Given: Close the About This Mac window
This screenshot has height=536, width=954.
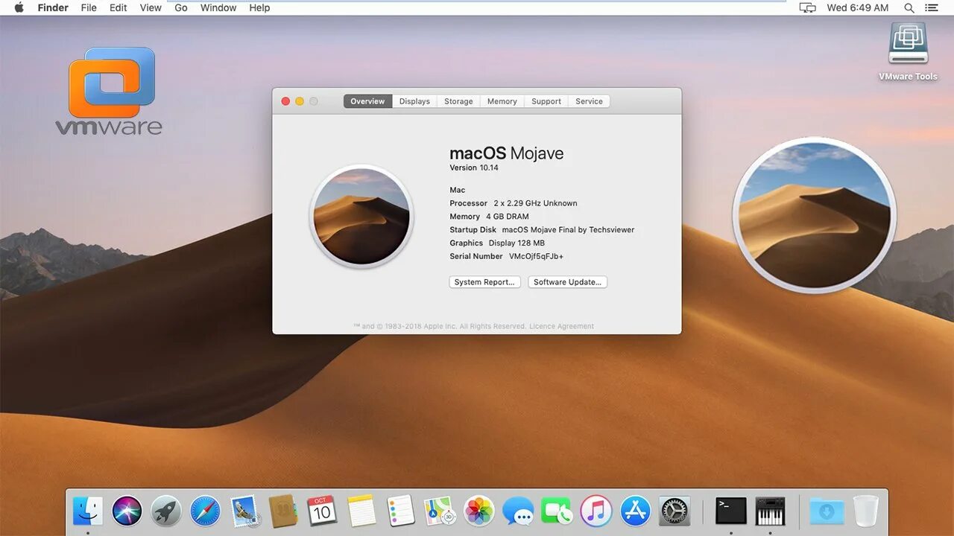Looking at the screenshot, I should tap(285, 101).
